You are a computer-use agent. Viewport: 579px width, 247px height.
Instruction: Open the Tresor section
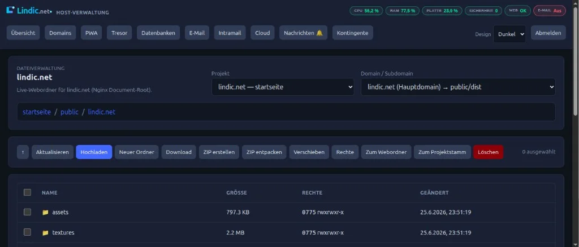coord(119,33)
